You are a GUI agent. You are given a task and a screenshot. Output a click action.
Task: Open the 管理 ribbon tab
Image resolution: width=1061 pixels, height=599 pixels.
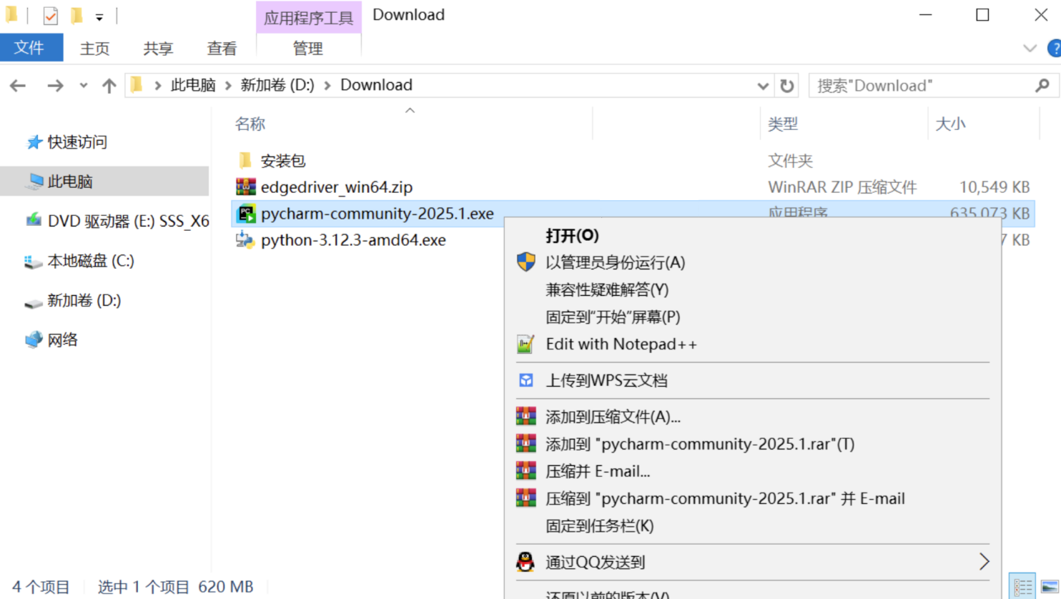pos(308,49)
